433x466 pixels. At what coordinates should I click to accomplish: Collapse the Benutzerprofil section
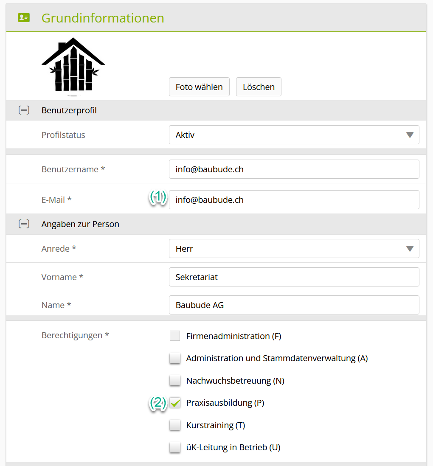click(x=24, y=110)
